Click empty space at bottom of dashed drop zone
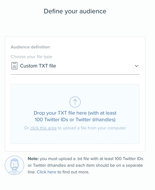 (x=75, y=138)
